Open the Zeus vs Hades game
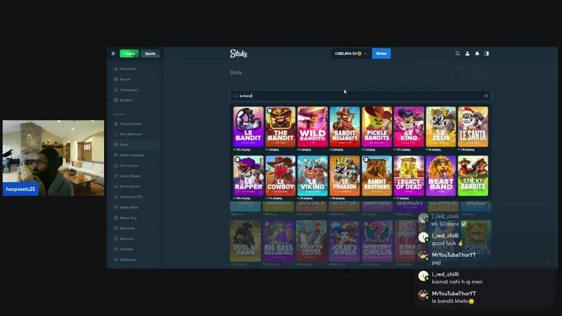 tap(311, 241)
